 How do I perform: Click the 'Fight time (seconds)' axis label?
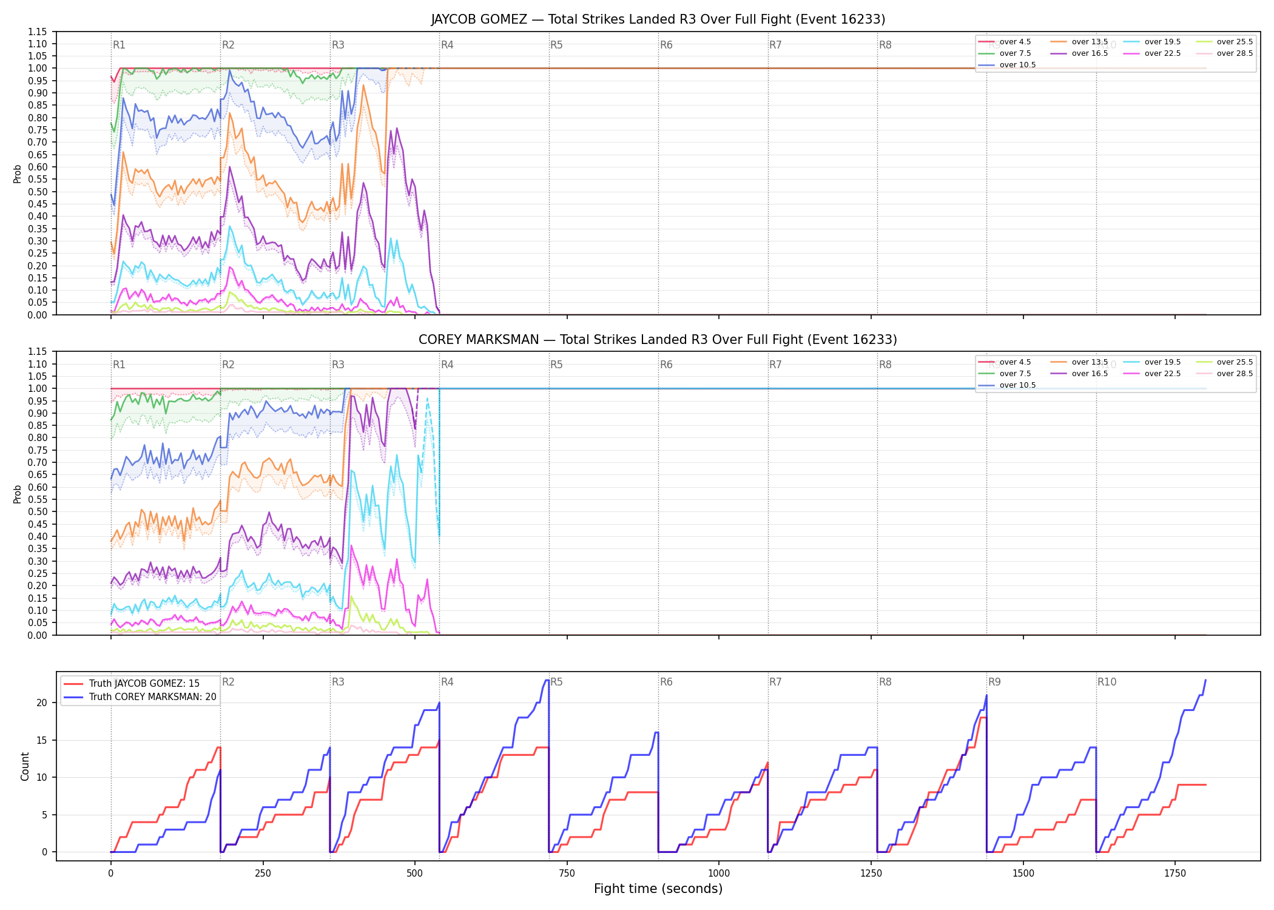tap(658, 889)
